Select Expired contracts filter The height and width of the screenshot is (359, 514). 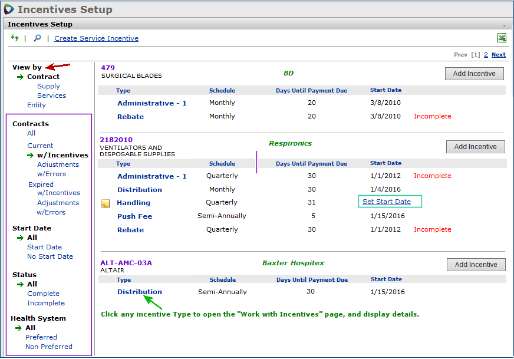tap(41, 185)
